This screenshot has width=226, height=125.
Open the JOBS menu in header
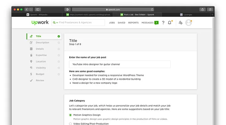point(112,23)
